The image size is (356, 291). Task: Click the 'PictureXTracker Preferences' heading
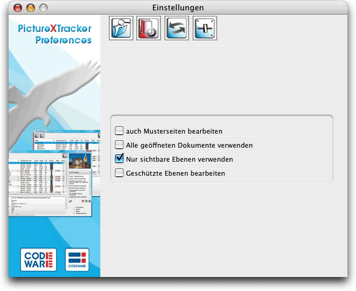pyautogui.click(x=54, y=34)
